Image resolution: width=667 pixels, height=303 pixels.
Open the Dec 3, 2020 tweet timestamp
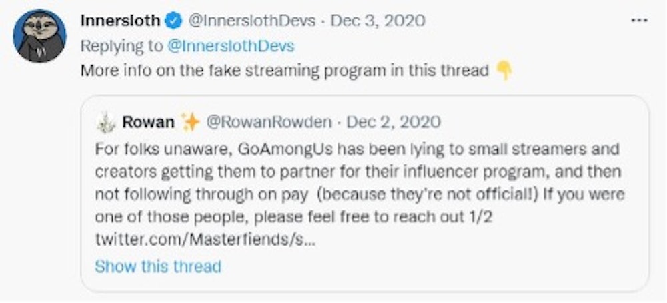pos(377,21)
